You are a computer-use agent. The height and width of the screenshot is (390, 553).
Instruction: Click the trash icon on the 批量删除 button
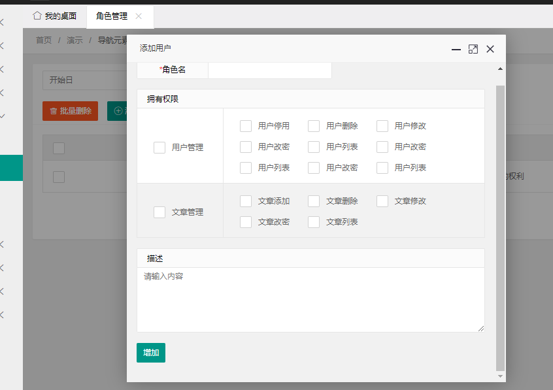click(x=54, y=111)
